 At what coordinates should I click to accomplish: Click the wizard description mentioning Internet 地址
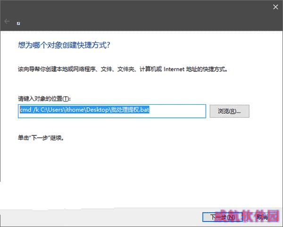click(x=123, y=69)
